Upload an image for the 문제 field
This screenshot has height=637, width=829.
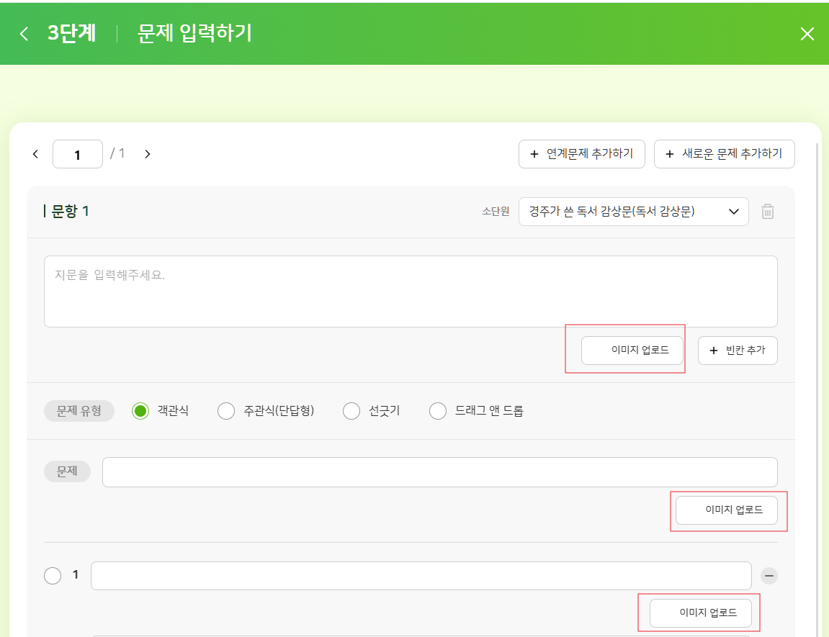click(x=727, y=510)
